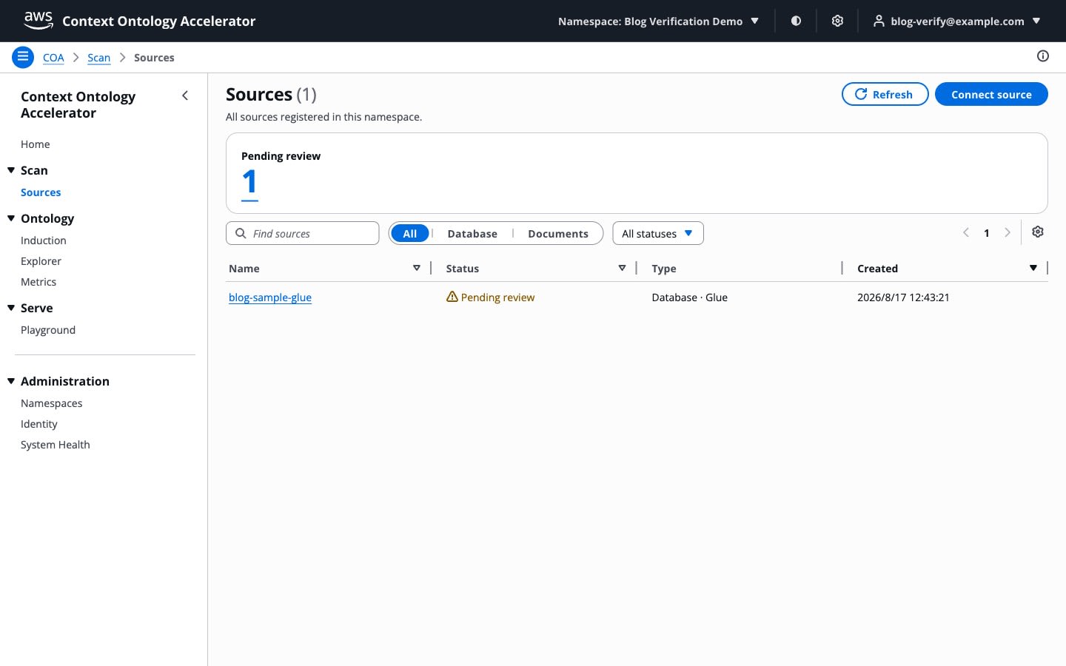Click the COA breadcrumb link
This screenshot has width=1066, height=666.
coord(53,58)
